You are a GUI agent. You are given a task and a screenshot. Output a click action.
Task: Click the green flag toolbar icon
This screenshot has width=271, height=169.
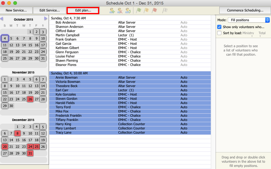coord(139,10)
